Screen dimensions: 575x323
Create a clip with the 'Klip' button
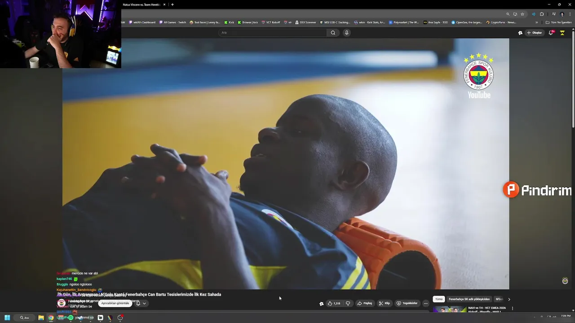(384, 303)
